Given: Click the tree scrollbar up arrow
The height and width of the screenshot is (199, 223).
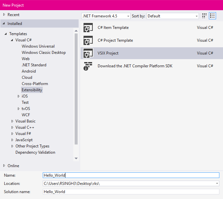Looking at the screenshot, I should pos(76,31).
